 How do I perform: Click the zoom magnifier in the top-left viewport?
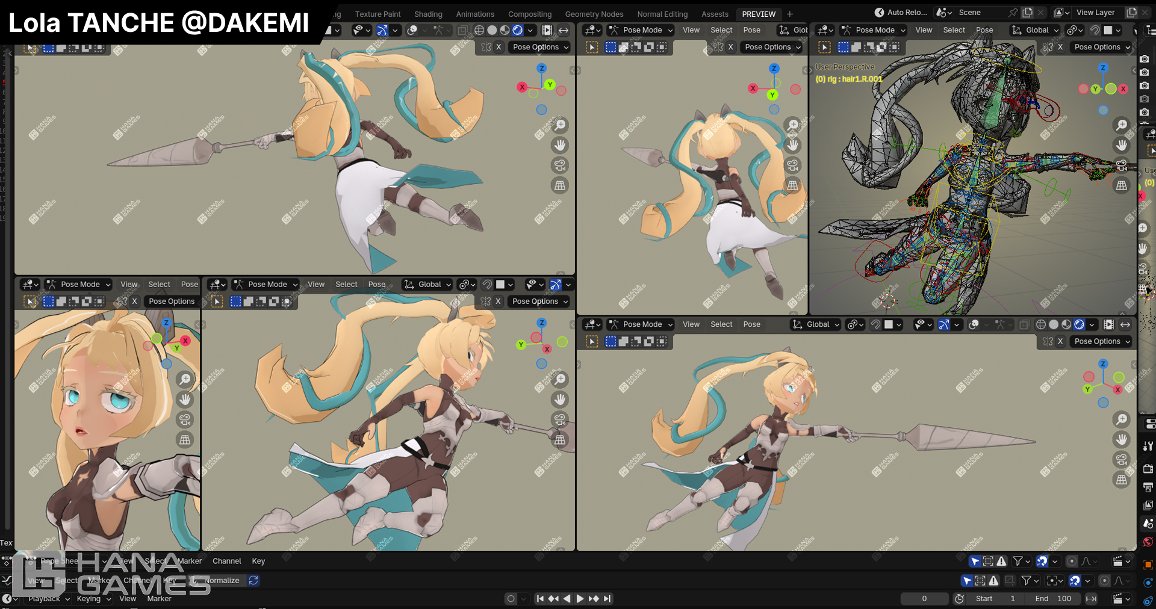tap(560, 125)
